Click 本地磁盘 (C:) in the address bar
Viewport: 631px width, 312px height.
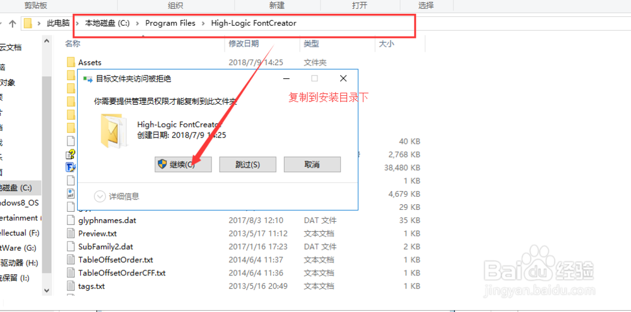107,23
